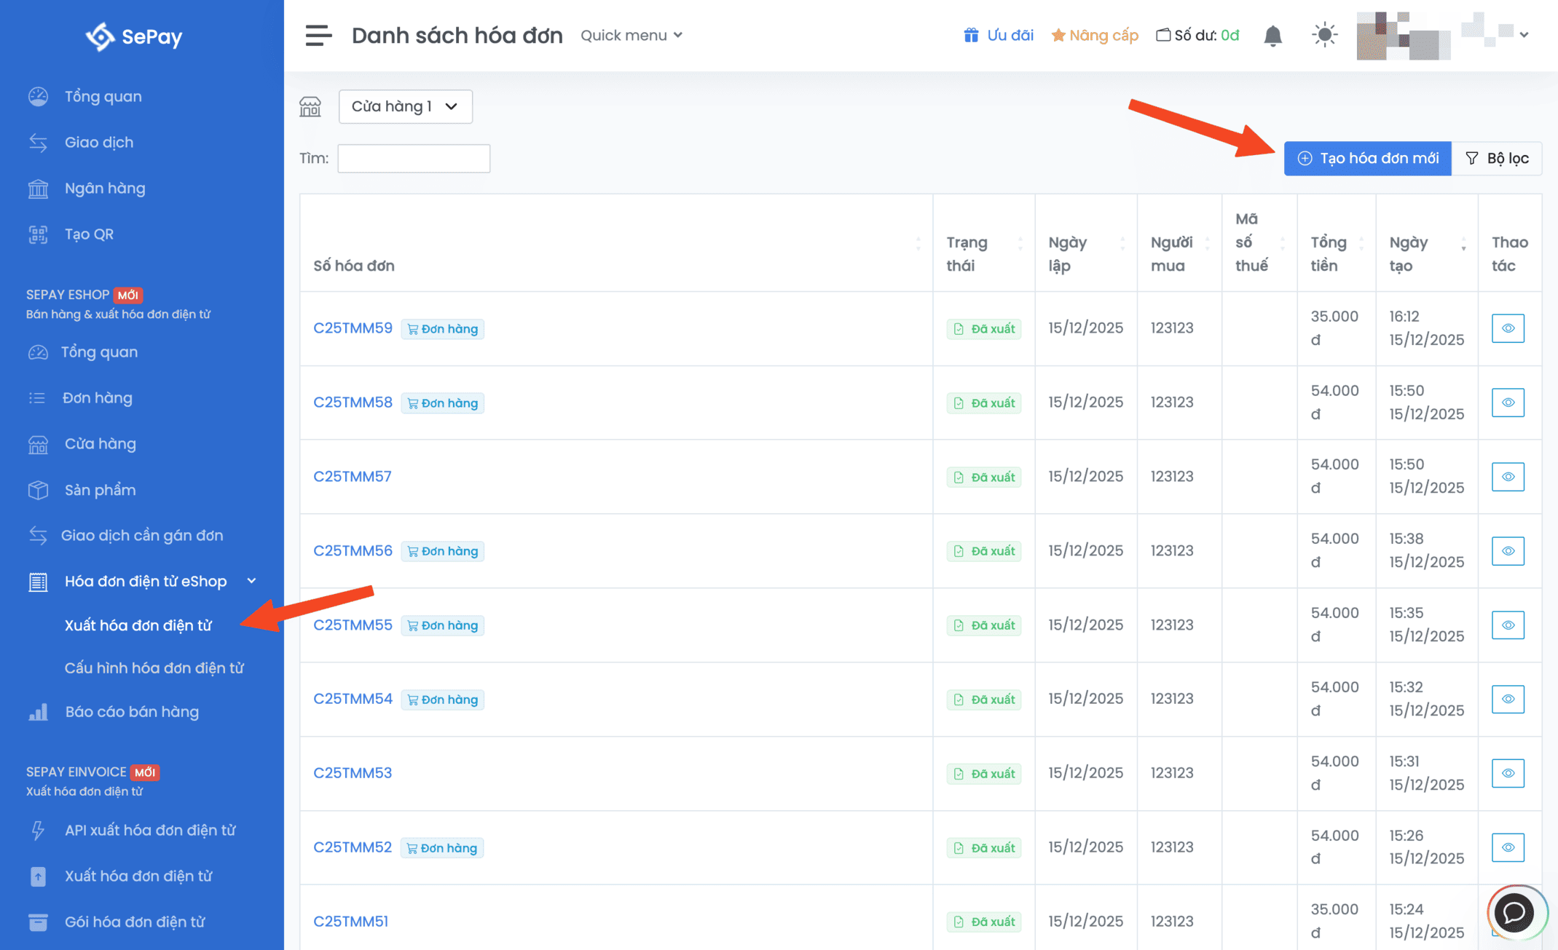Click the hamburger menu icon
The image size is (1558, 950).
pos(318,35)
